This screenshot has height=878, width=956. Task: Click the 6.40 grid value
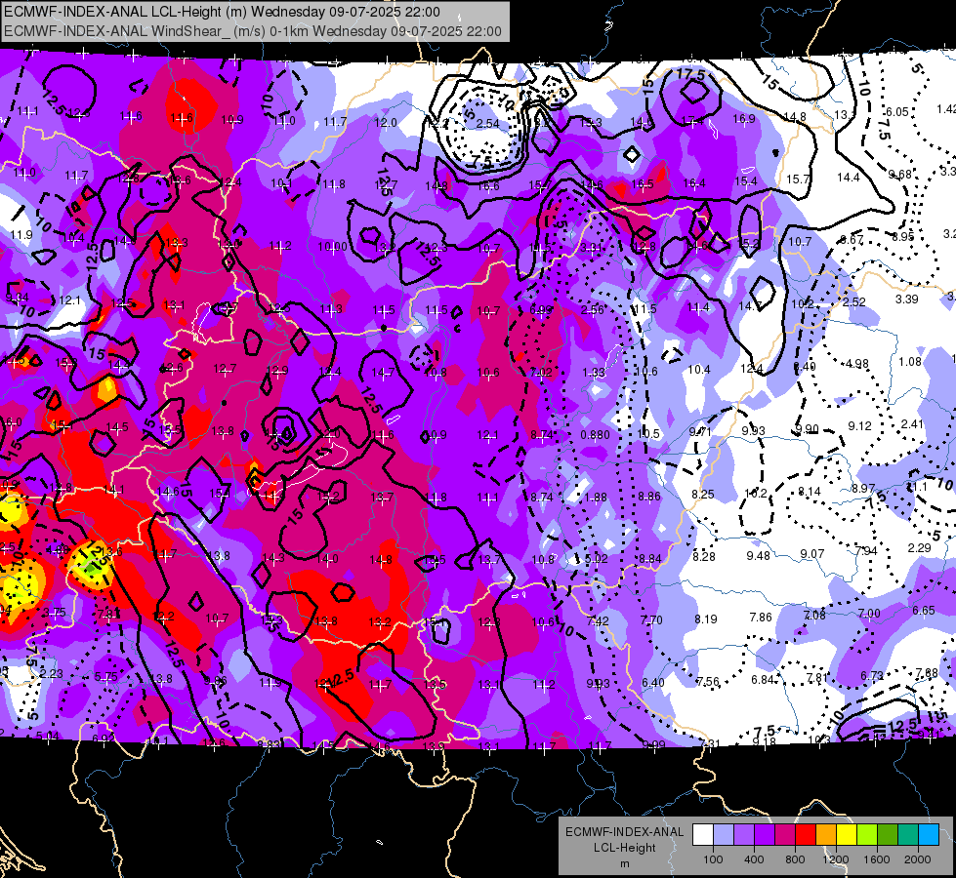click(x=653, y=683)
